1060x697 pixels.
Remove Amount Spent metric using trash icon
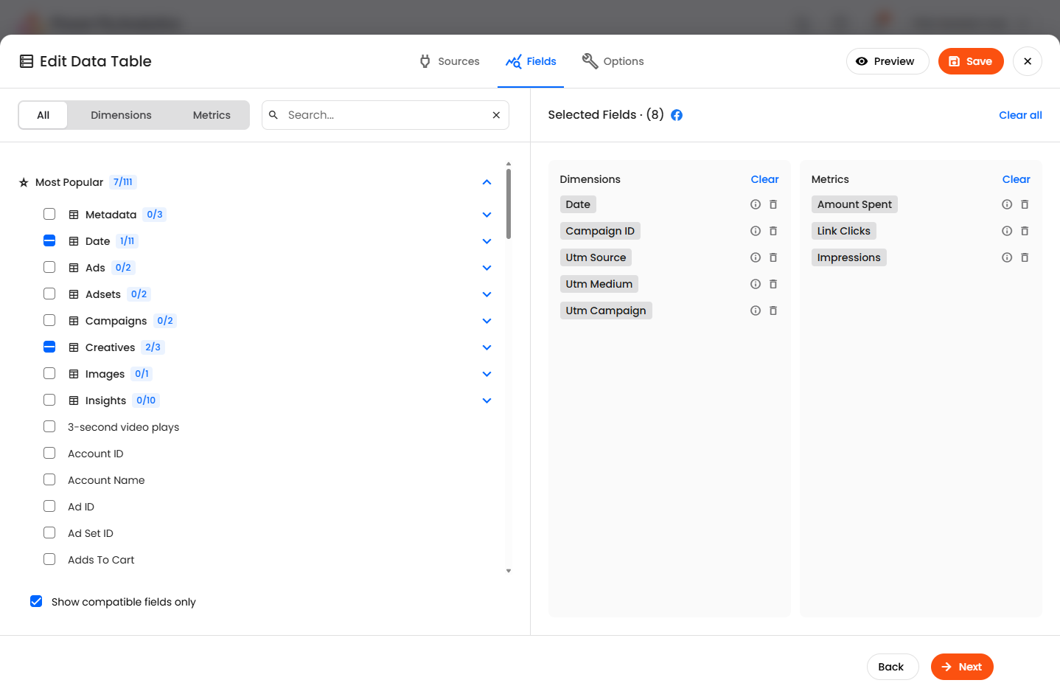click(1025, 204)
